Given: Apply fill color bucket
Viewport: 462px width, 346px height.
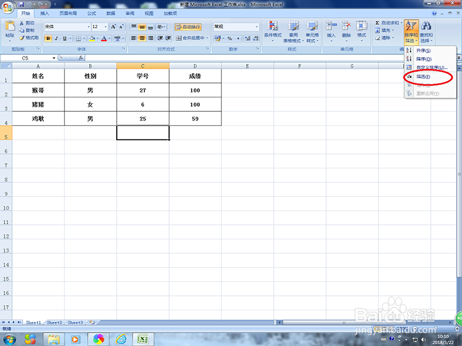Looking at the screenshot, I should [92, 38].
